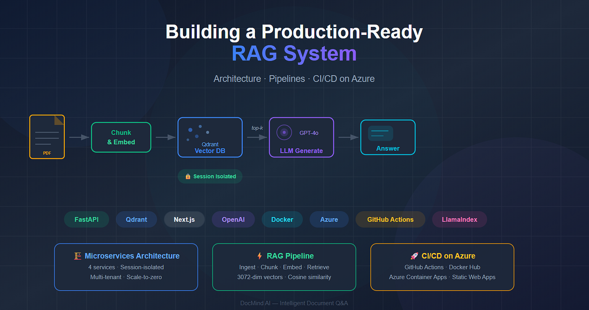Image resolution: width=589 pixels, height=310 pixels.
Task: Click the 'Building a Production-Ready' title
Action: pos(294,32)
